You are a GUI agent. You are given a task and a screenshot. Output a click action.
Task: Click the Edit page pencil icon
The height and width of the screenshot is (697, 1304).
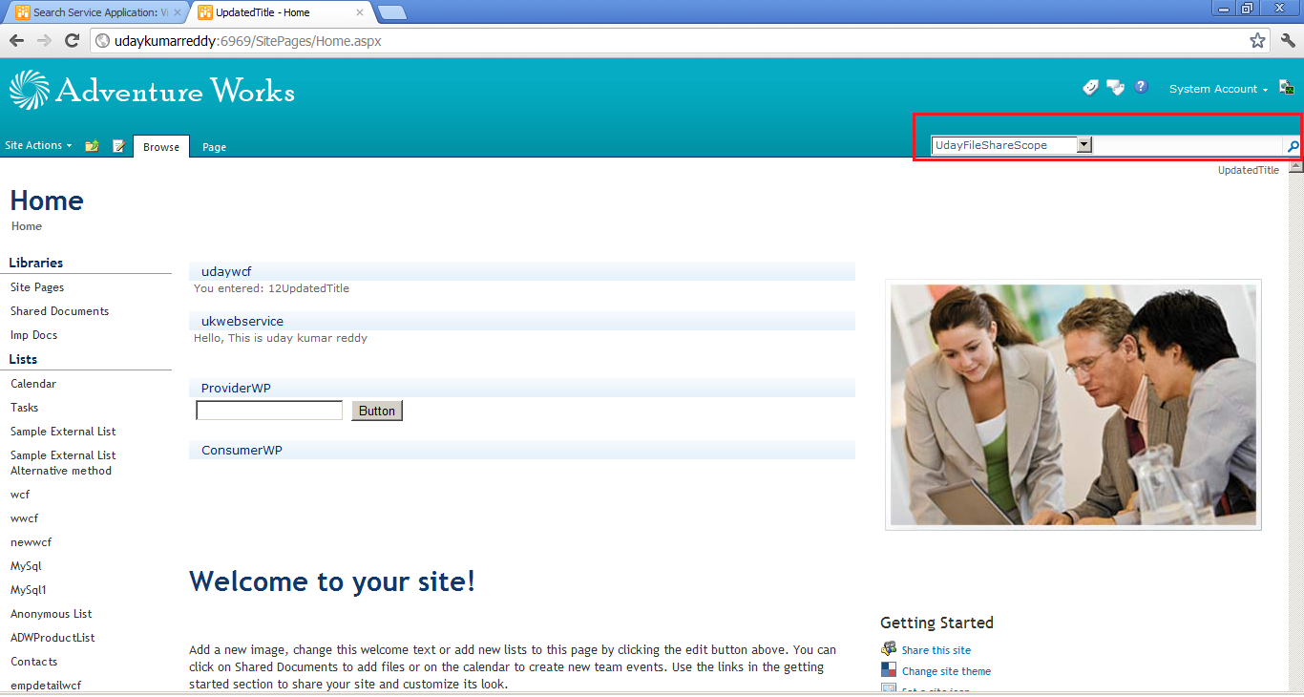pyautogui.click(x=119, y=146)
